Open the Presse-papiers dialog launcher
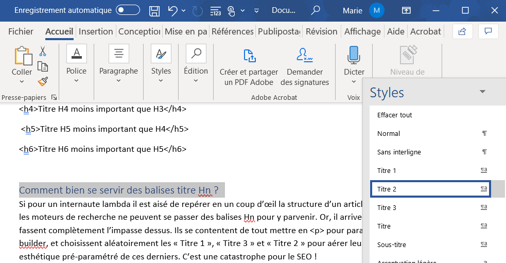Viewport: 506px width, 263px height. [x=54, y=97]
